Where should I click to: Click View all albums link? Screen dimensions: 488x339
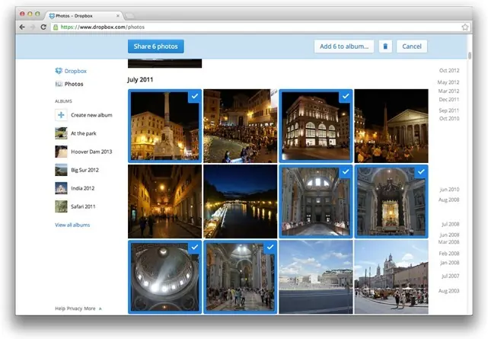[x=72, y=225]
